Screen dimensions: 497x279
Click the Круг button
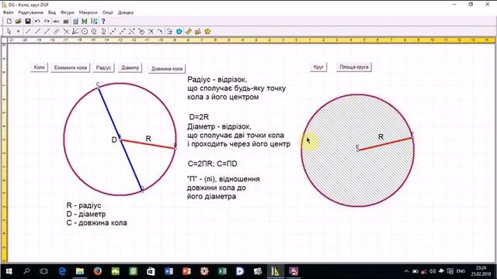pyautogui.click(x=318, y=67)
